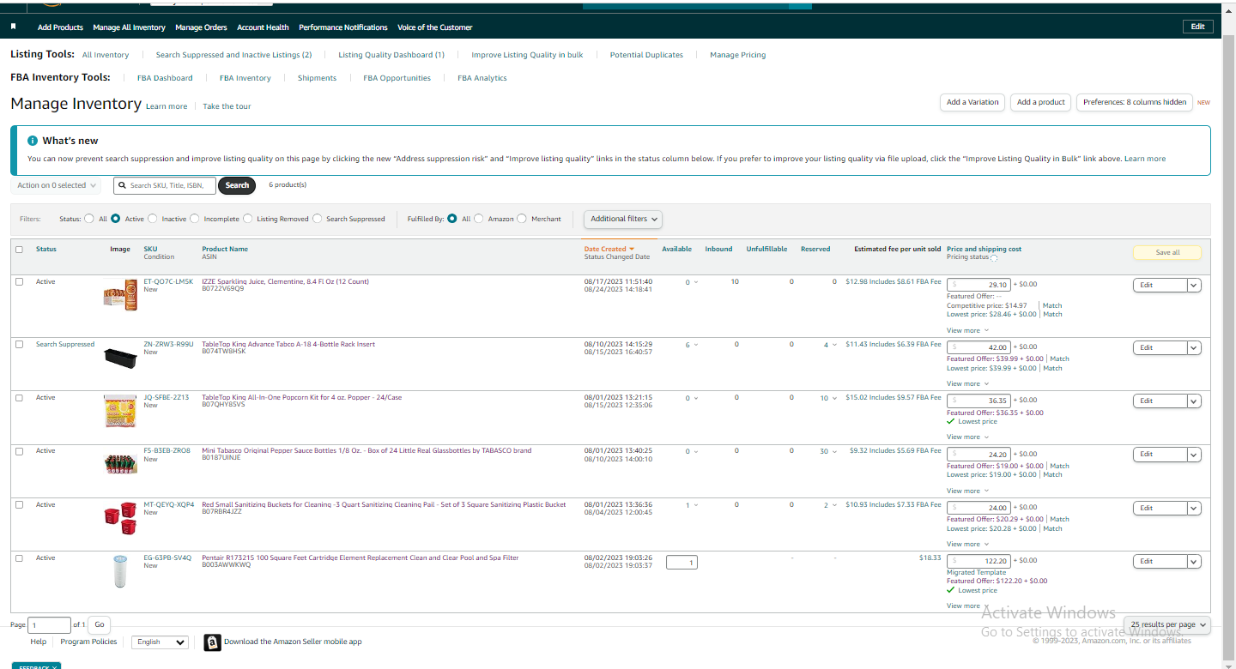Go to Manage Orders menu
The image size is (1236, 669).
click(201, 27)
